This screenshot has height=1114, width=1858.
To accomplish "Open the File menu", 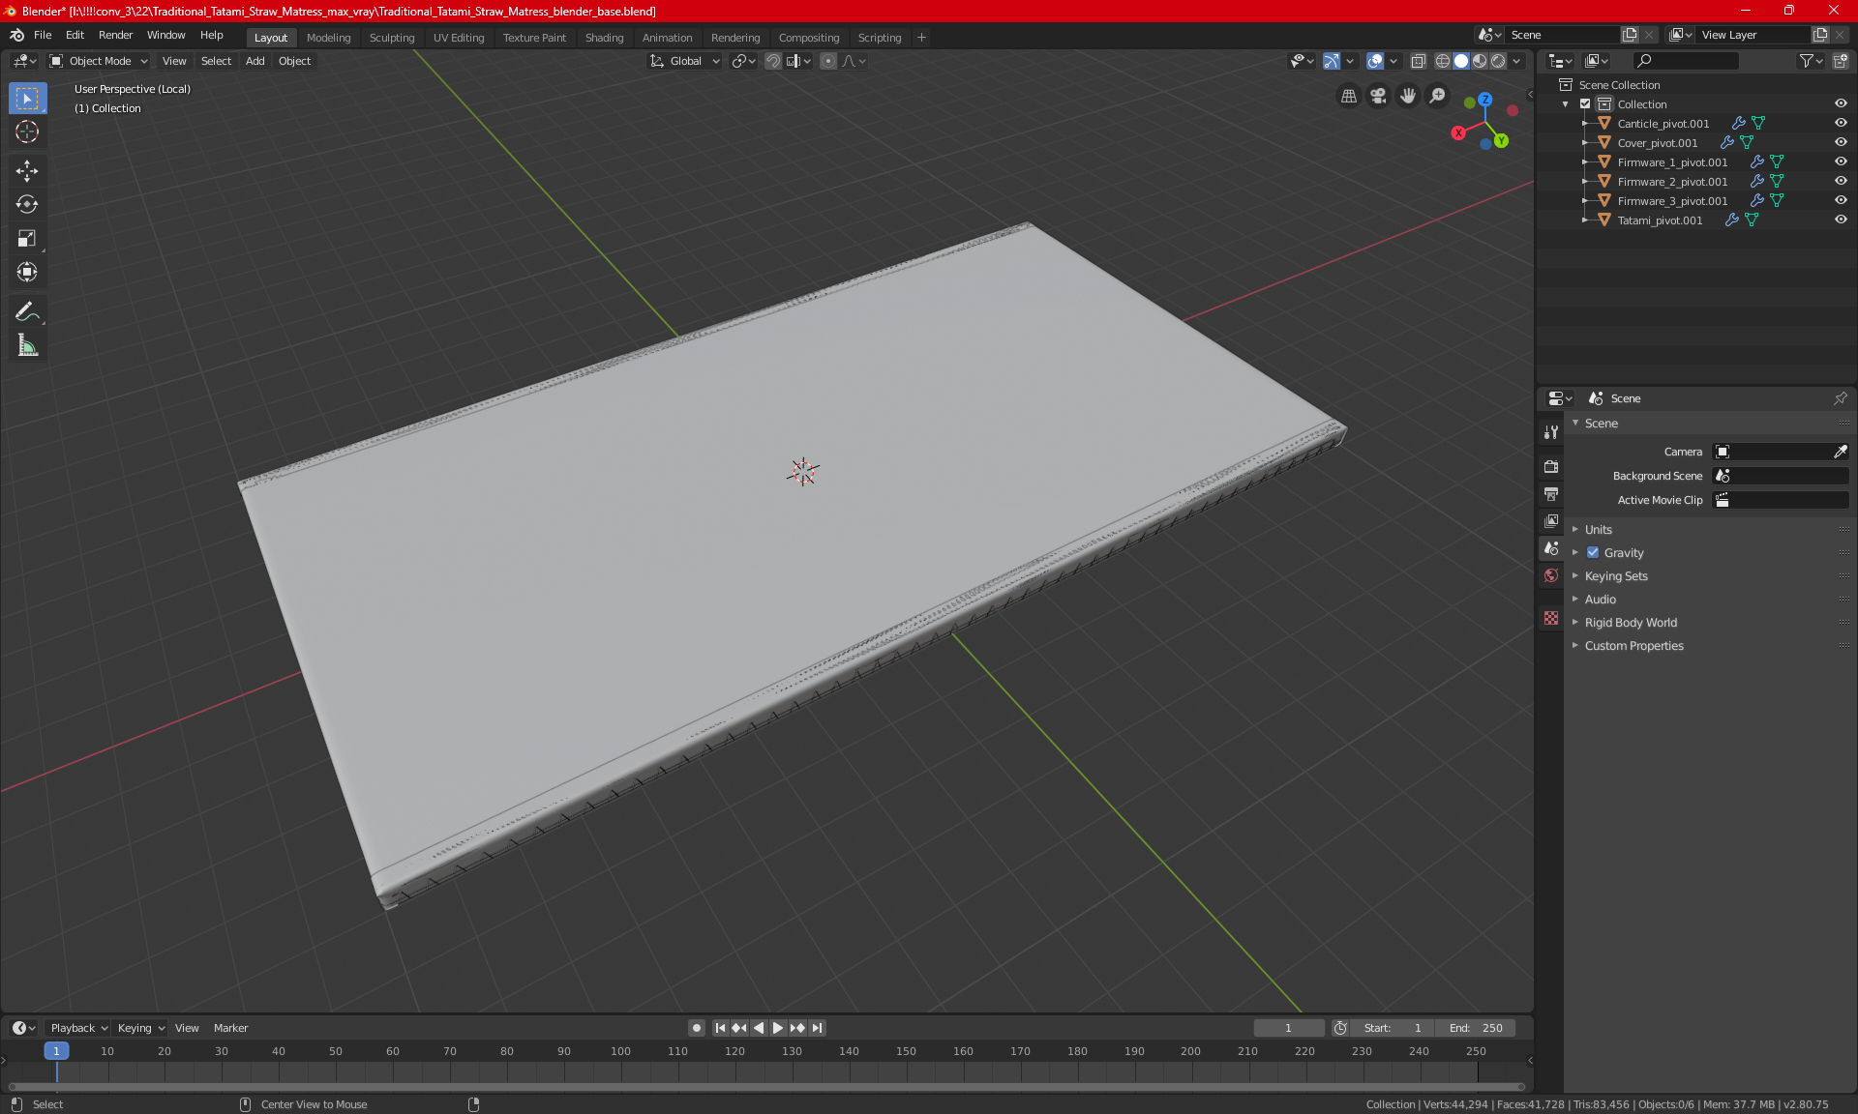I will (43, 35).
